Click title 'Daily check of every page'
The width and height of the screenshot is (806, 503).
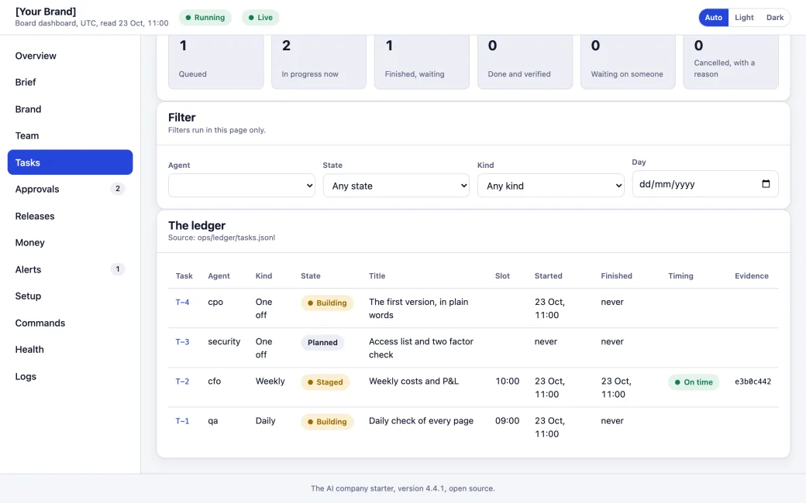[421, 420]
